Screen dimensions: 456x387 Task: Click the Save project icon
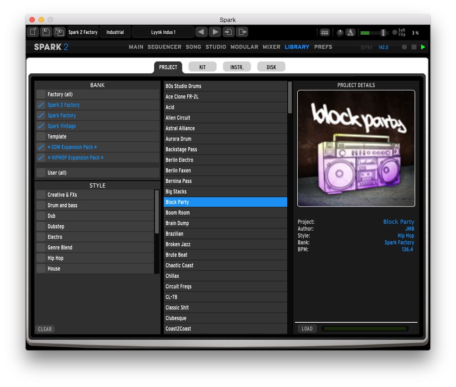tap(46, 32)
